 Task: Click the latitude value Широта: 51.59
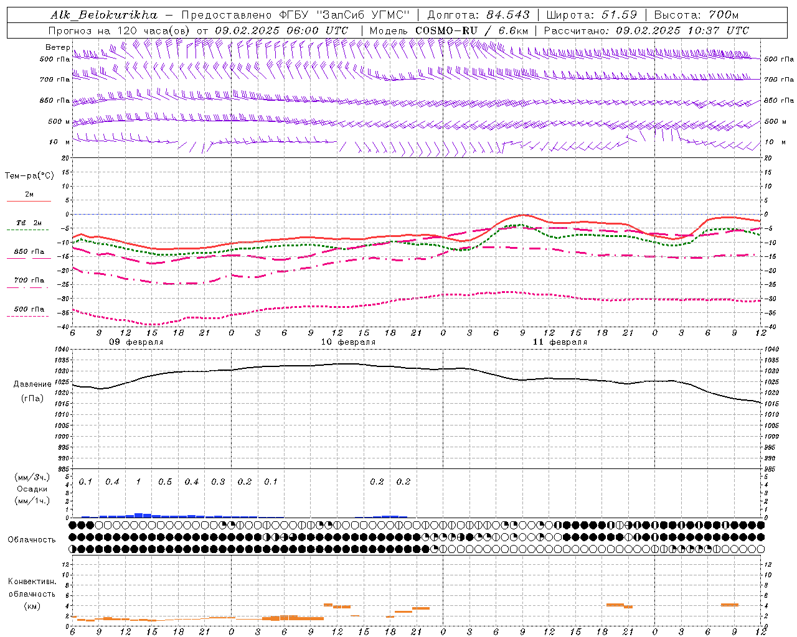pos(592,15)
